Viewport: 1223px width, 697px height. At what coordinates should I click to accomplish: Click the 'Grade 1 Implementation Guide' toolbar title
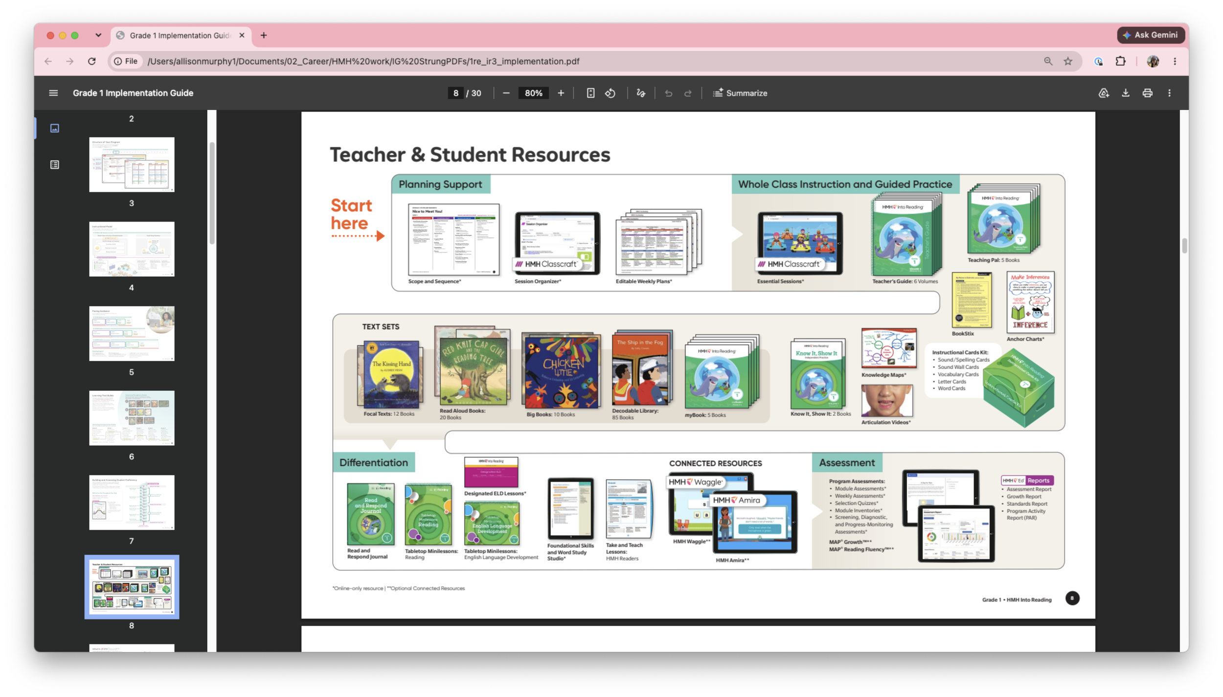133,93
